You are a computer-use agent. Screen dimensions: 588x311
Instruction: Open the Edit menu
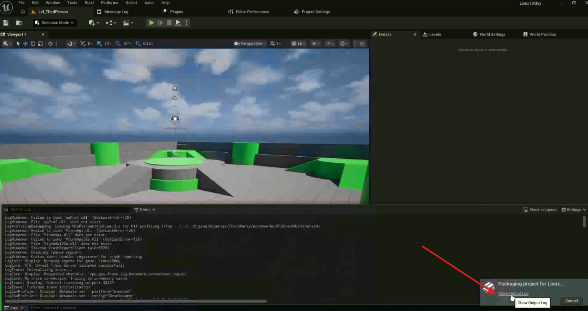coord(35,3)
